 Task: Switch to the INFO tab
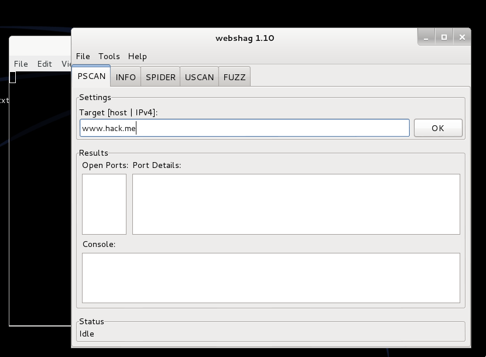(125, 76)
